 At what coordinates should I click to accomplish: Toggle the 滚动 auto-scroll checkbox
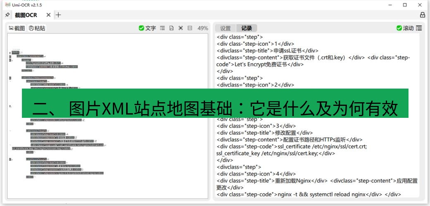coord(405,28)
